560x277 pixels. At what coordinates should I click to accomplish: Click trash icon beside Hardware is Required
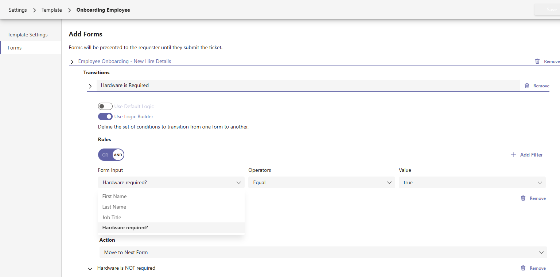pyautogui.click(x=526, y=86)
